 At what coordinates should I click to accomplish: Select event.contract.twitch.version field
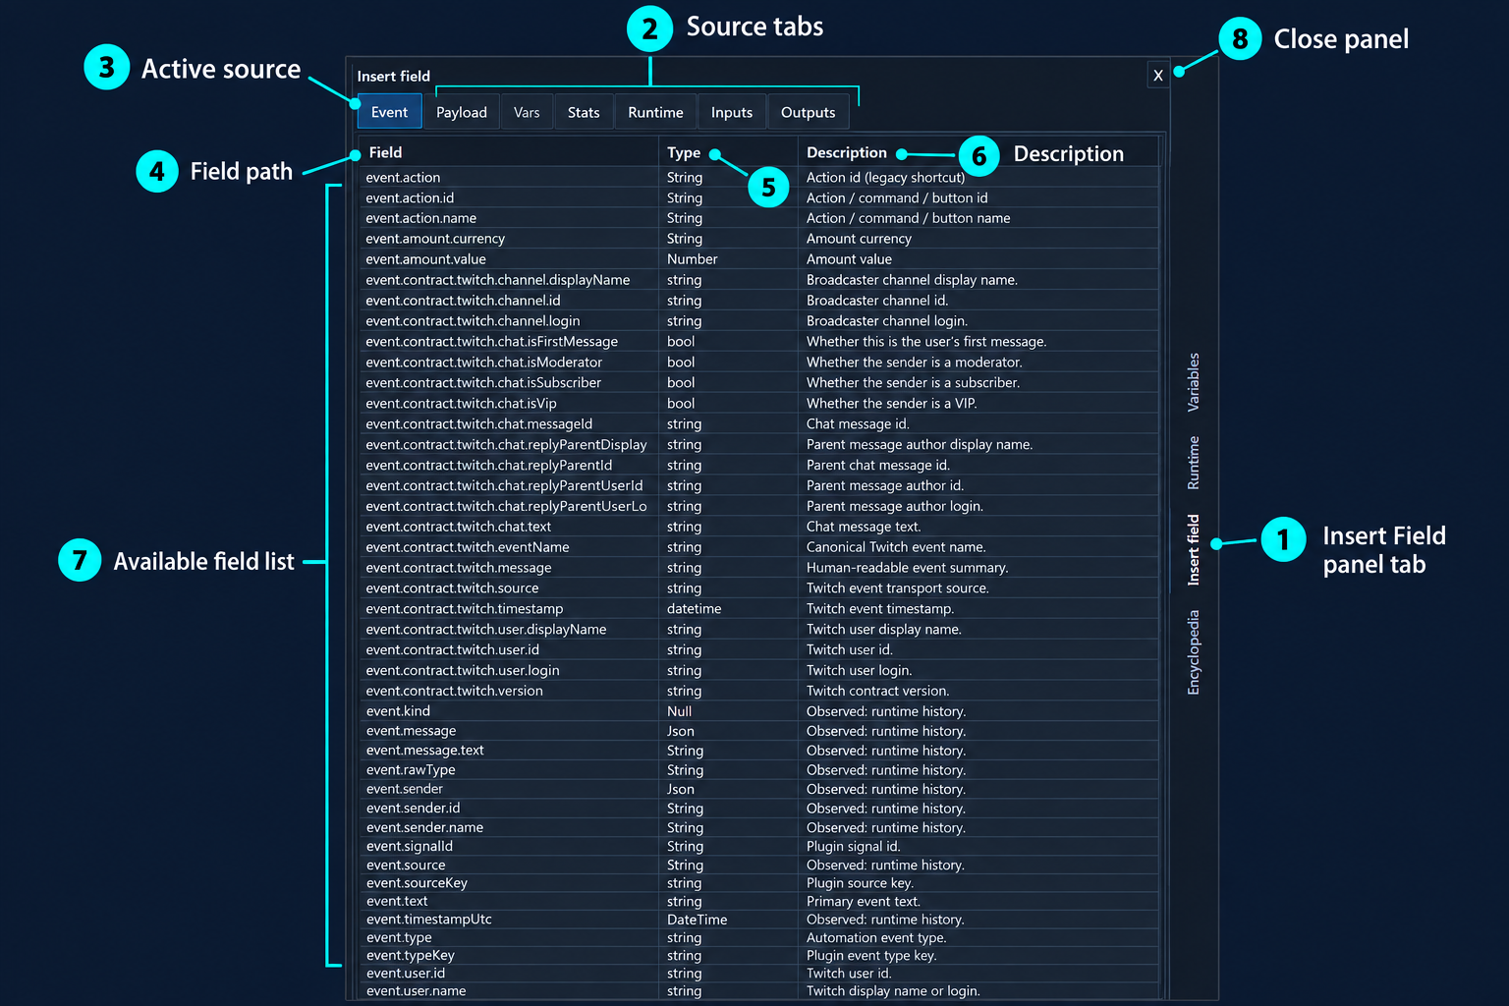tap(758, 691)
